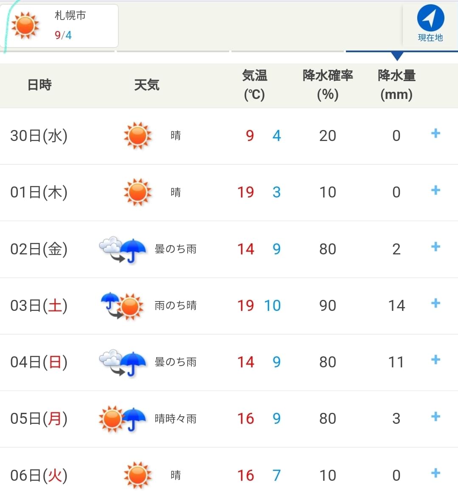Screen dimensions: 458x502
Task: Click cloud-then-rain icon for 04日(日)
Action: pos(123,363)
